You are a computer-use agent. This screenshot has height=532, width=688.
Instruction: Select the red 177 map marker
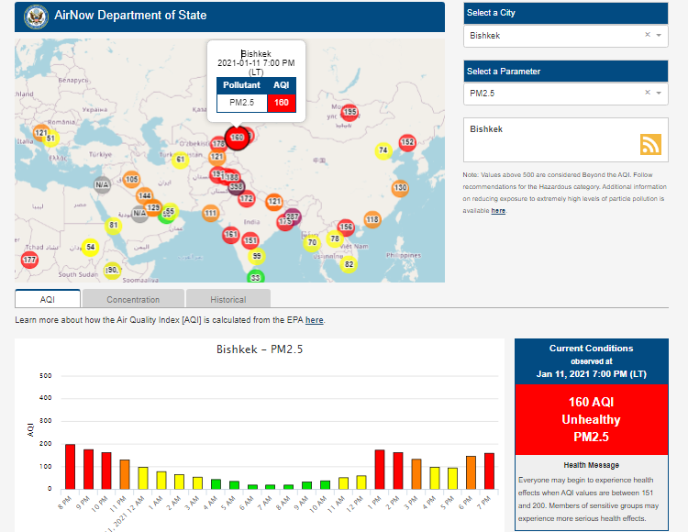click(x=29, y=260)
